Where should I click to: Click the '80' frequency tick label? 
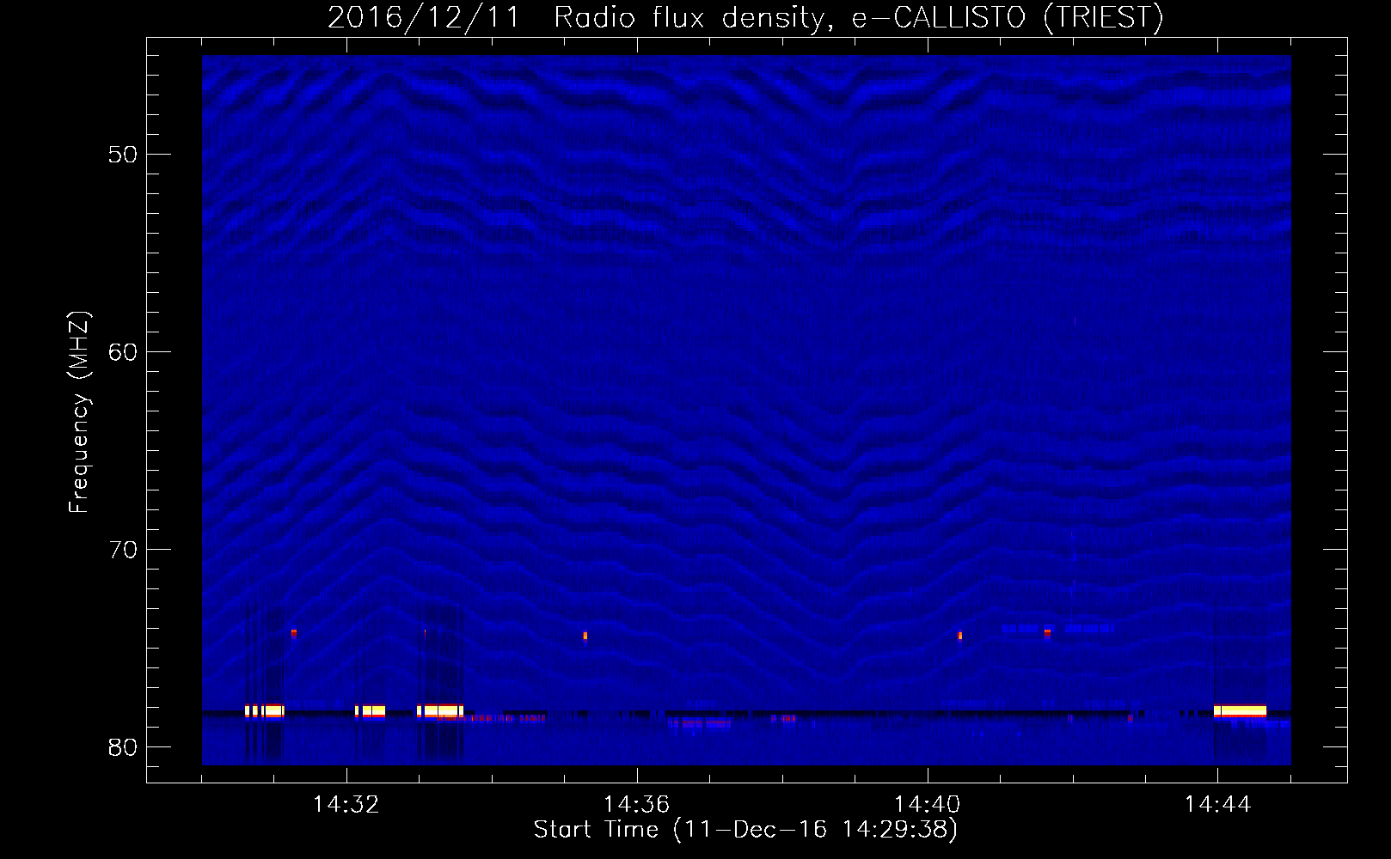(124, 746)
